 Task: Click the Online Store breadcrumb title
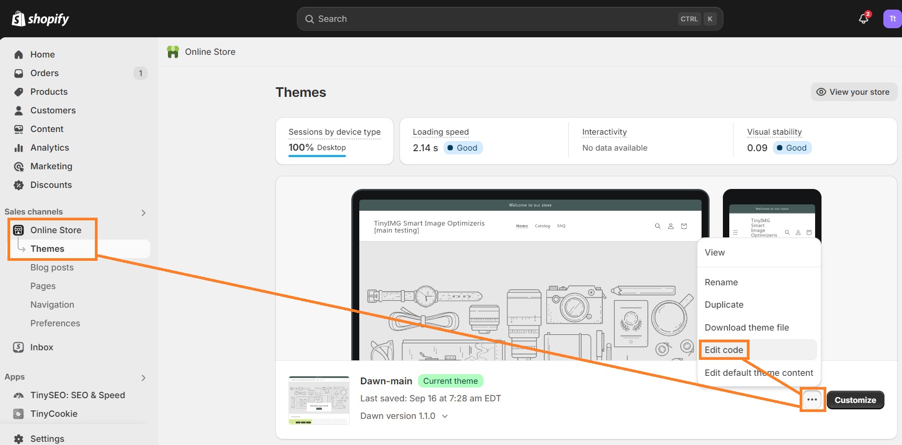click(x=210, y=52)
